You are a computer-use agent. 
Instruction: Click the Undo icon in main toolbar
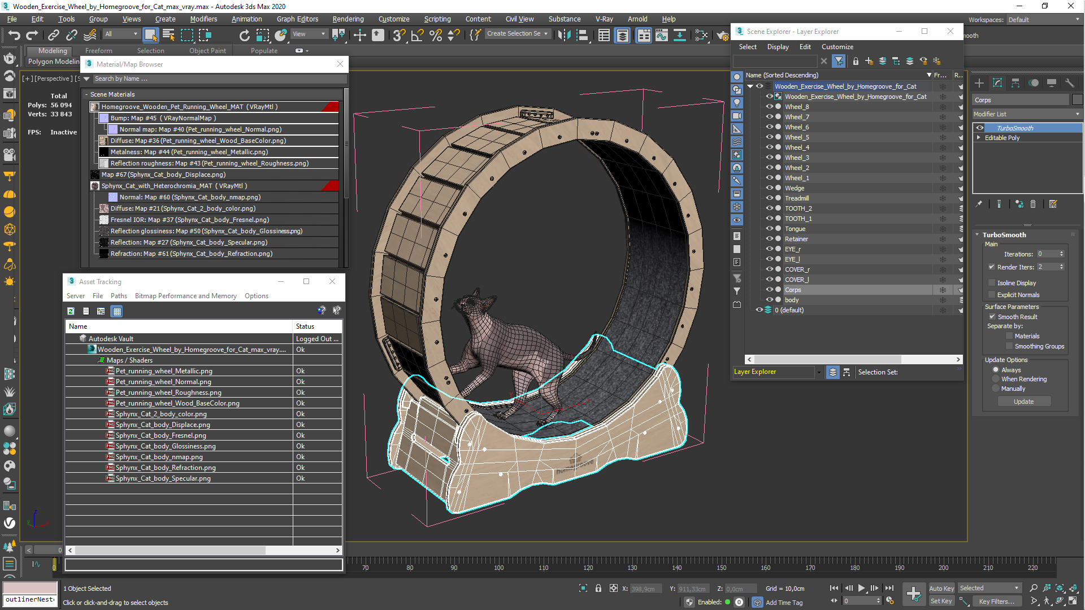(x=14, y=35)
